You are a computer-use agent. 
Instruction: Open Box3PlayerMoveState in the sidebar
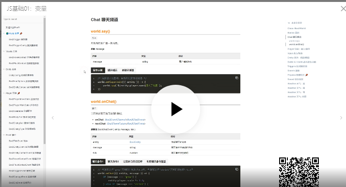[x=24, y=99]
